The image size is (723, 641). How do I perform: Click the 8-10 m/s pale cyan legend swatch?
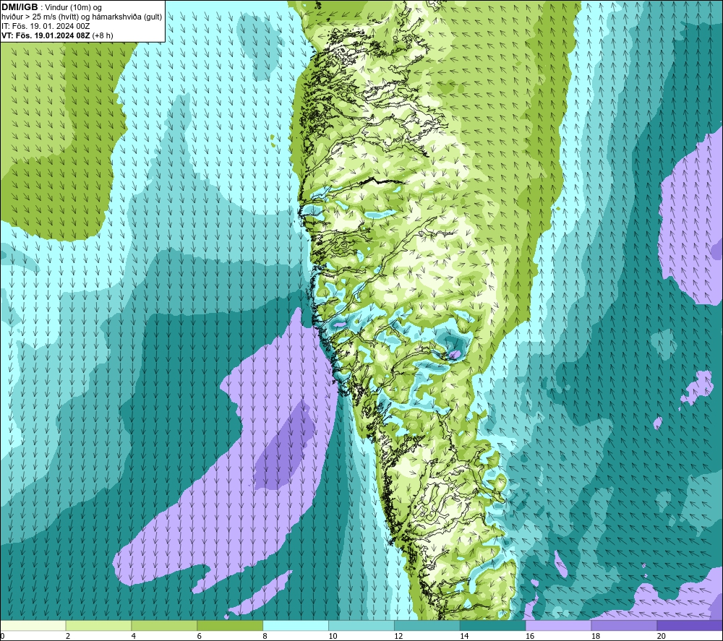coord(296,625)
